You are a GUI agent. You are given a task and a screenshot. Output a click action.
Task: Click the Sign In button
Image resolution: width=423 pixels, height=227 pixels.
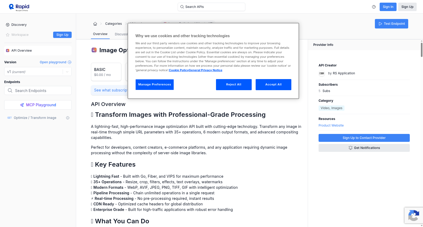click(x=388, y=7)
